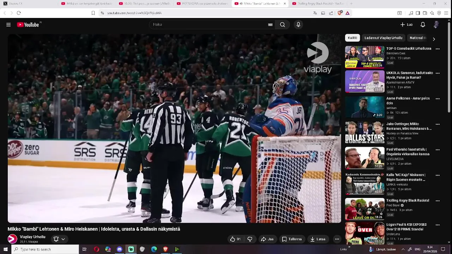Viewport: 452px width, 254px height.
Task: Open options for Aarne Pelkonen video
Action: point(438,99)
